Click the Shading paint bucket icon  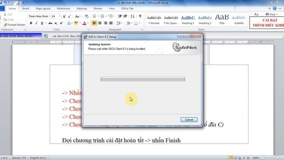(x=128, y=23)
